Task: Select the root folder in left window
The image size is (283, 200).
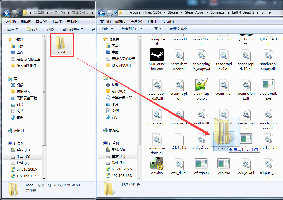Action: tap(62, 45)
